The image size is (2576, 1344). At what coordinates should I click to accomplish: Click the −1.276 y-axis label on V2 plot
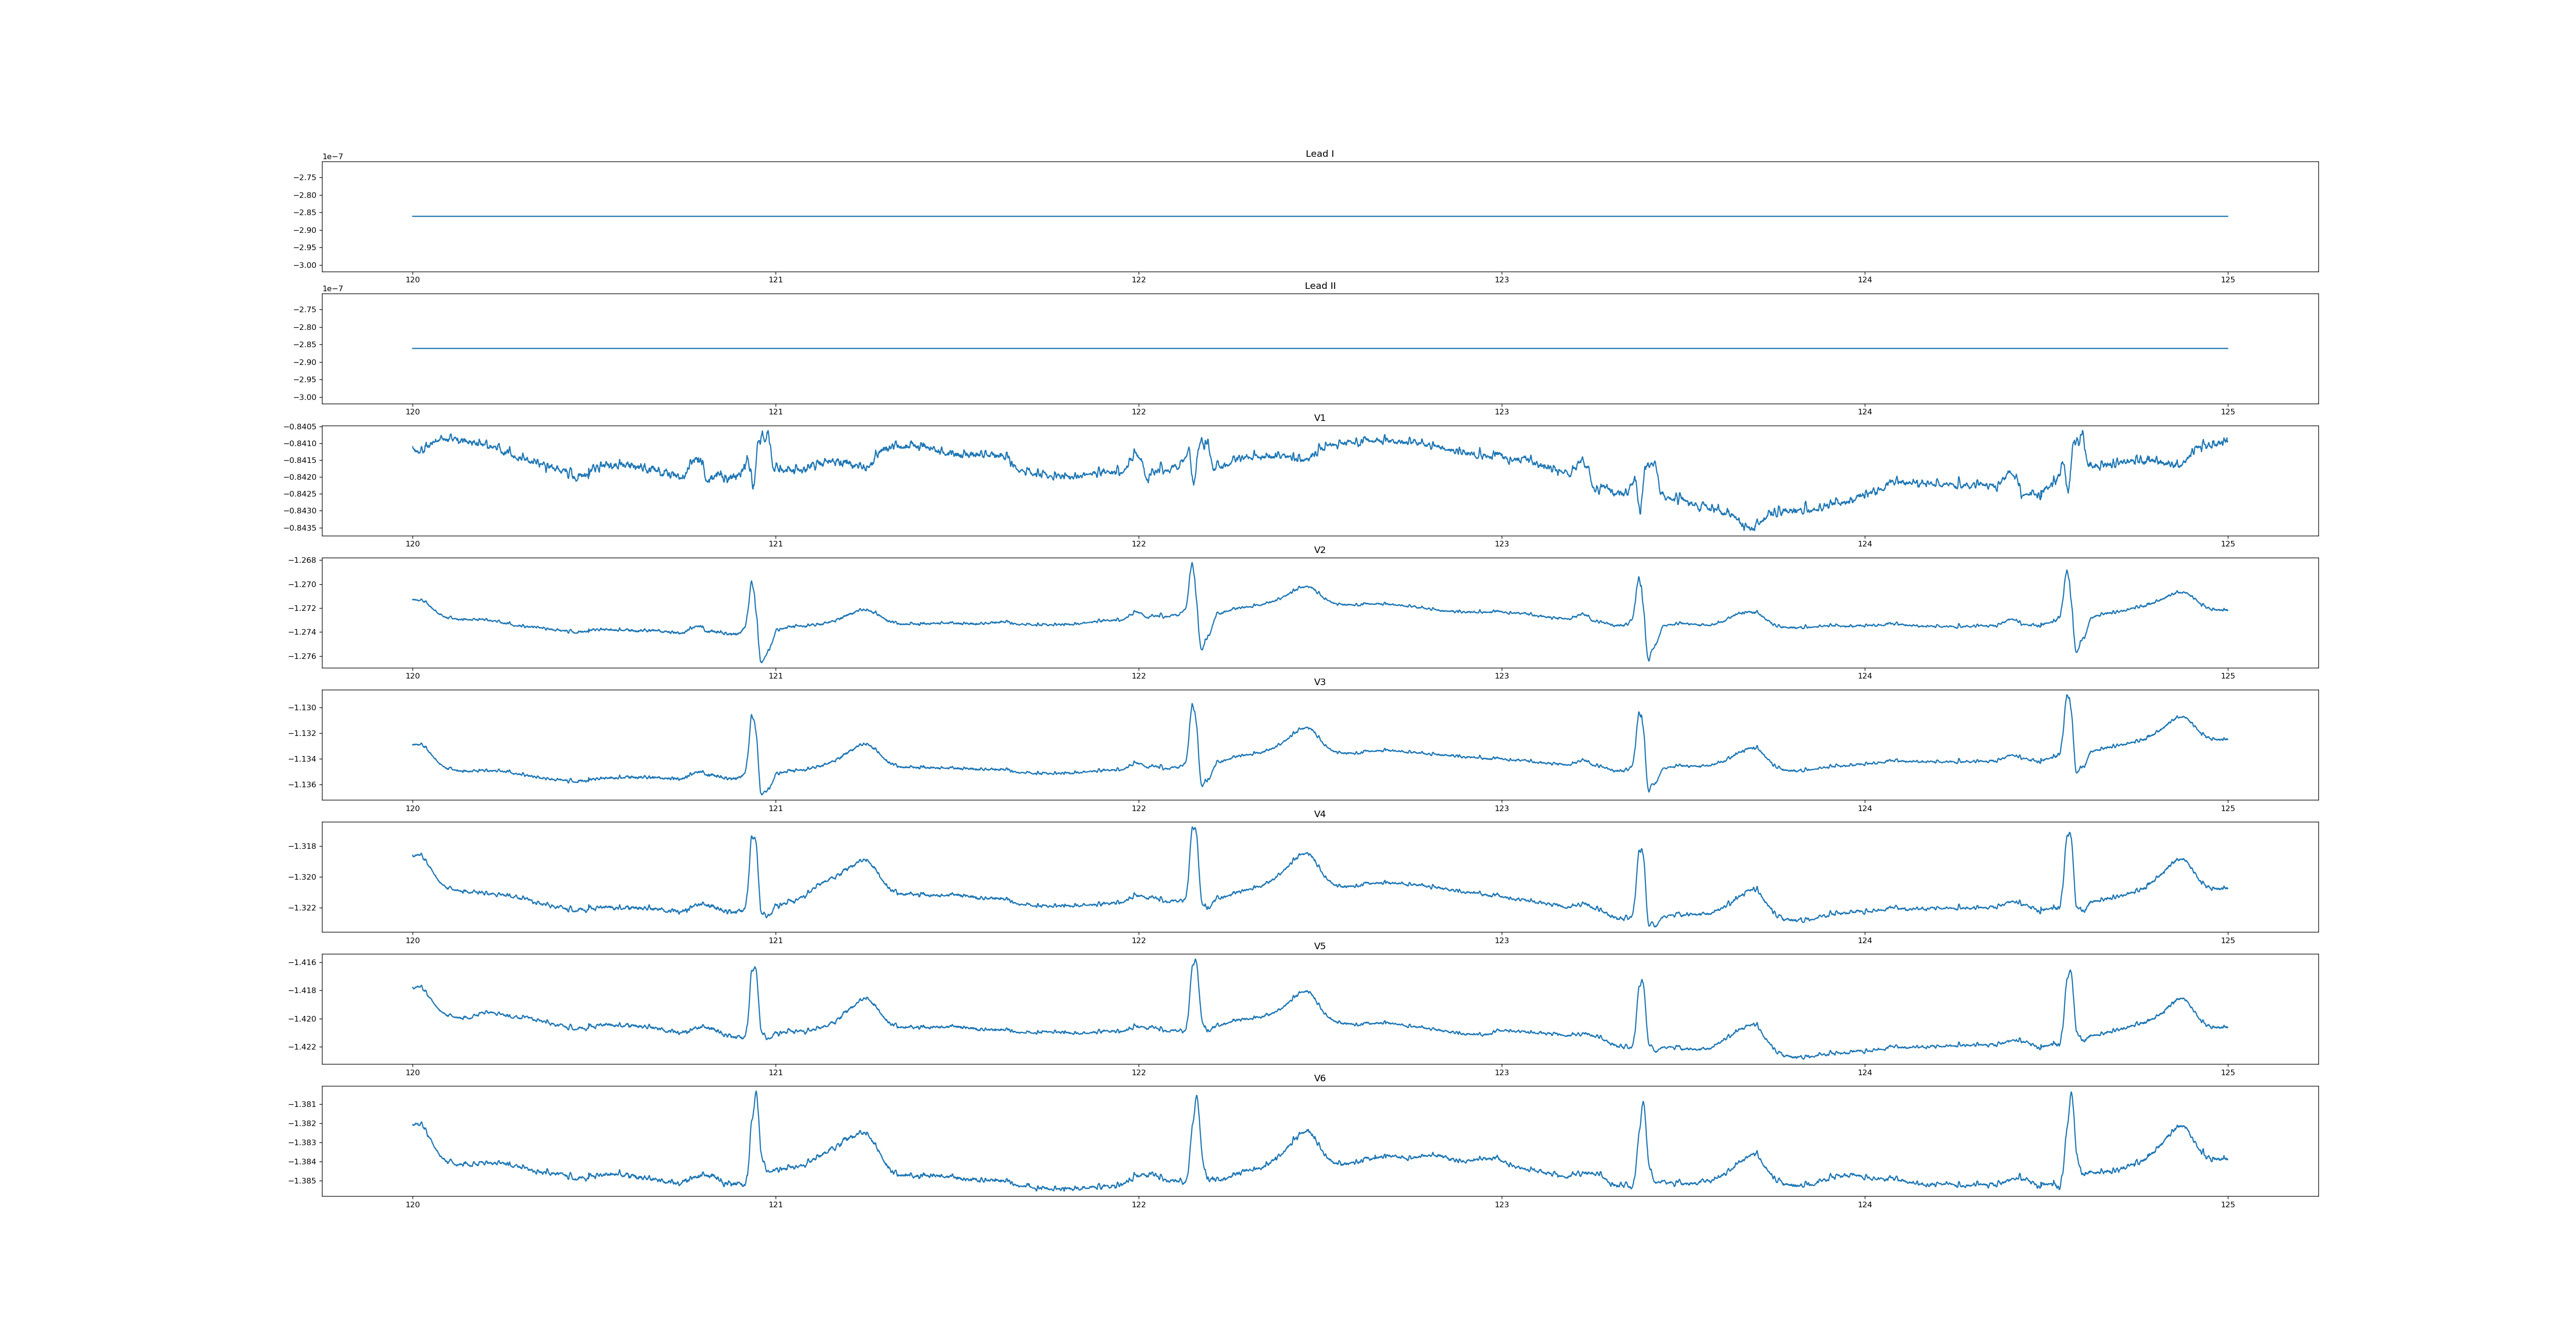[x=303, y=657]
